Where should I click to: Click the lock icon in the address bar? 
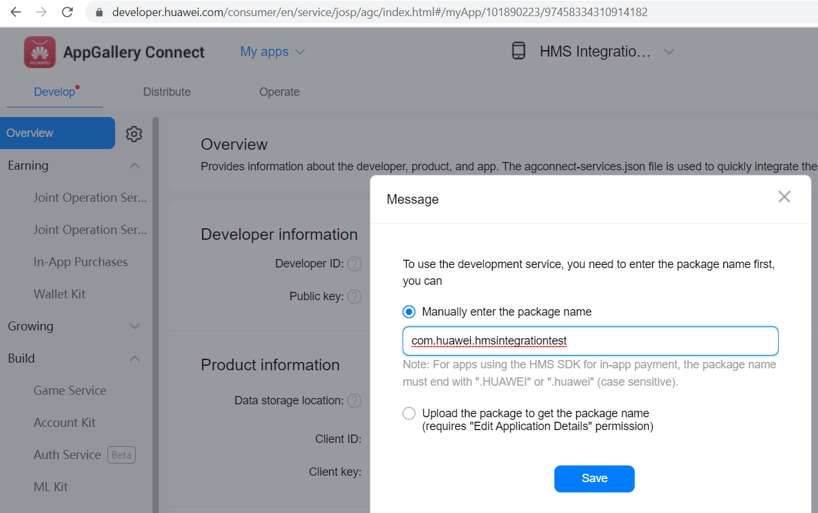(98, 12)
